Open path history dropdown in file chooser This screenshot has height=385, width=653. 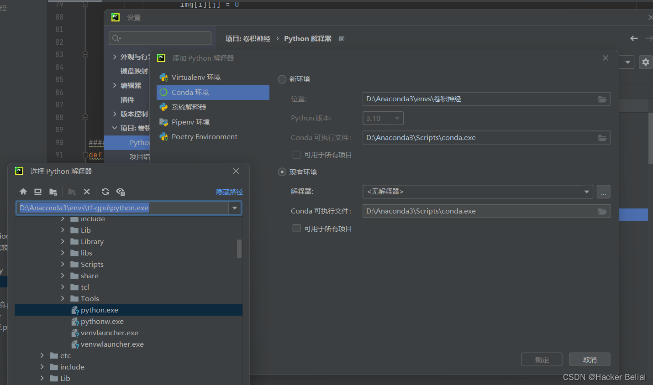click(x=235, y=208)
